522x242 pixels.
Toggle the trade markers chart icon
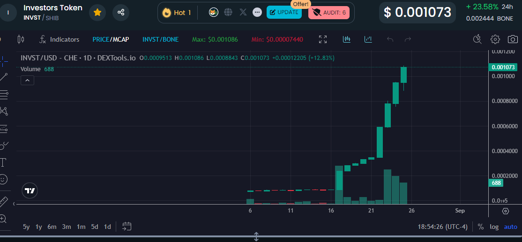point(347,40)
